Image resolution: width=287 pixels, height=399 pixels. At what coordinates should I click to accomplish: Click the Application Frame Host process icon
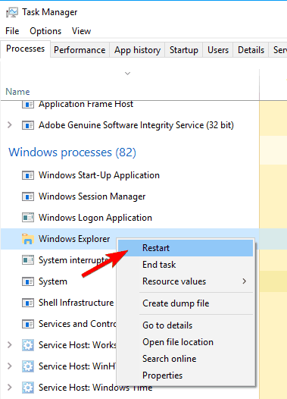[x=28, y=104]
